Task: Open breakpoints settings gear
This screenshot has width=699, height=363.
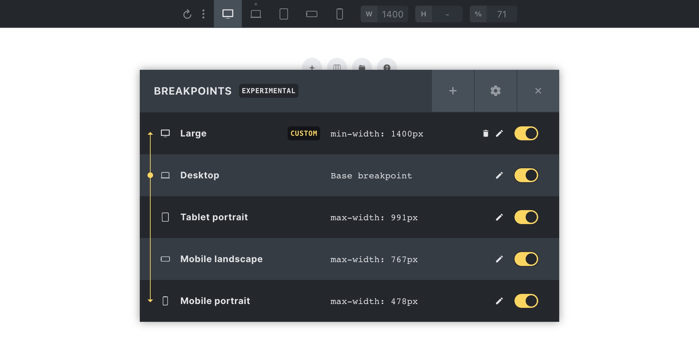Action: [x=495, y=91]
